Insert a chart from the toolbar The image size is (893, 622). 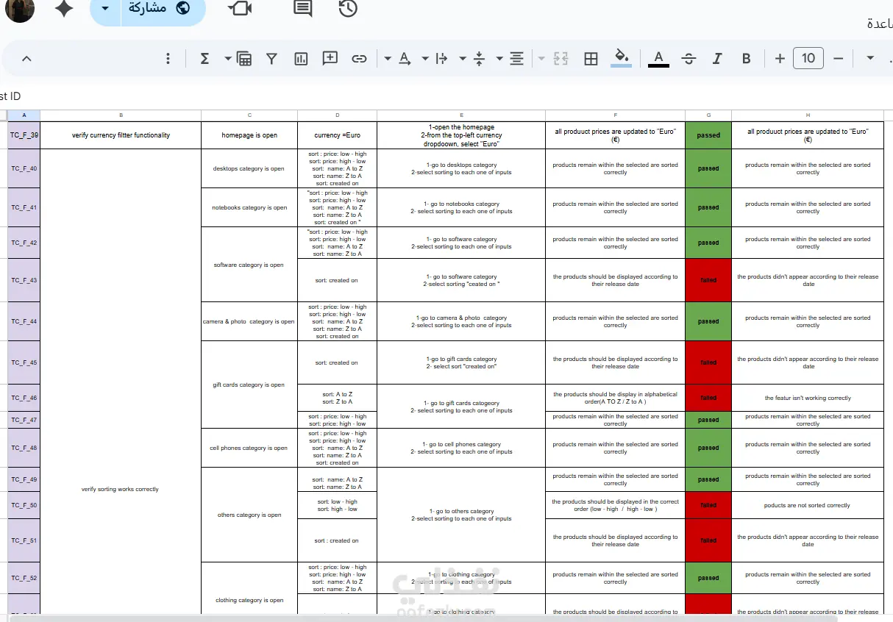(x=301, y=59)
